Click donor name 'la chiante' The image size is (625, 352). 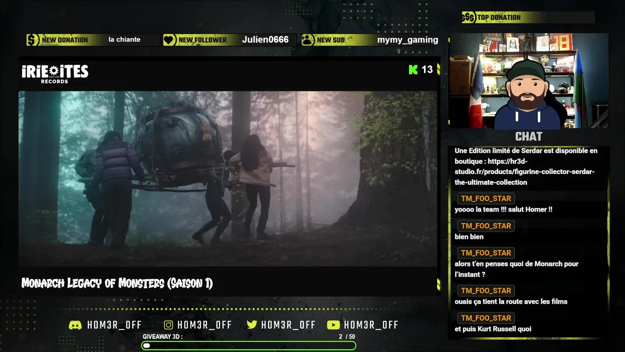[x=125, y=40]
